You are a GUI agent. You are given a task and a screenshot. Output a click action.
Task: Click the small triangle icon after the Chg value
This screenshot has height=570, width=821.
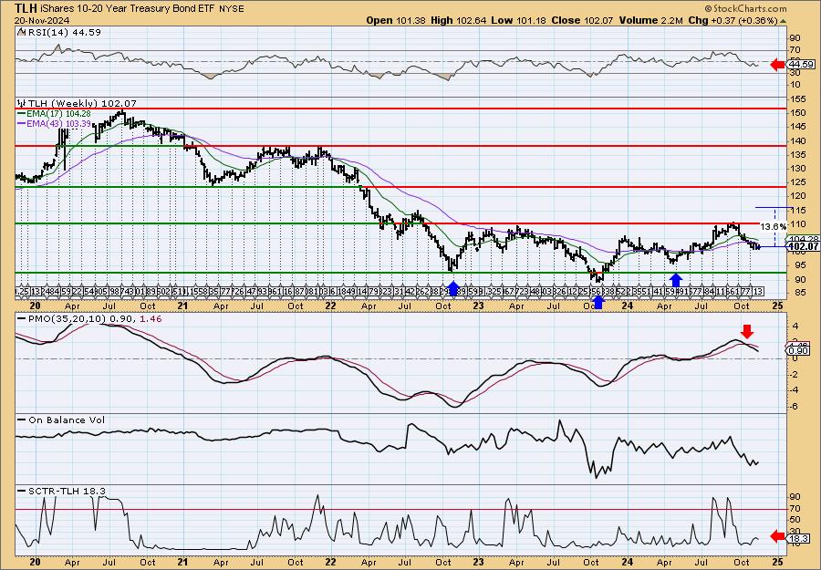coord(784,21)
